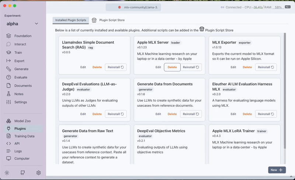
Task: Select the Installed Plugin Scripts tab
Action: click(x=71, y=20)
